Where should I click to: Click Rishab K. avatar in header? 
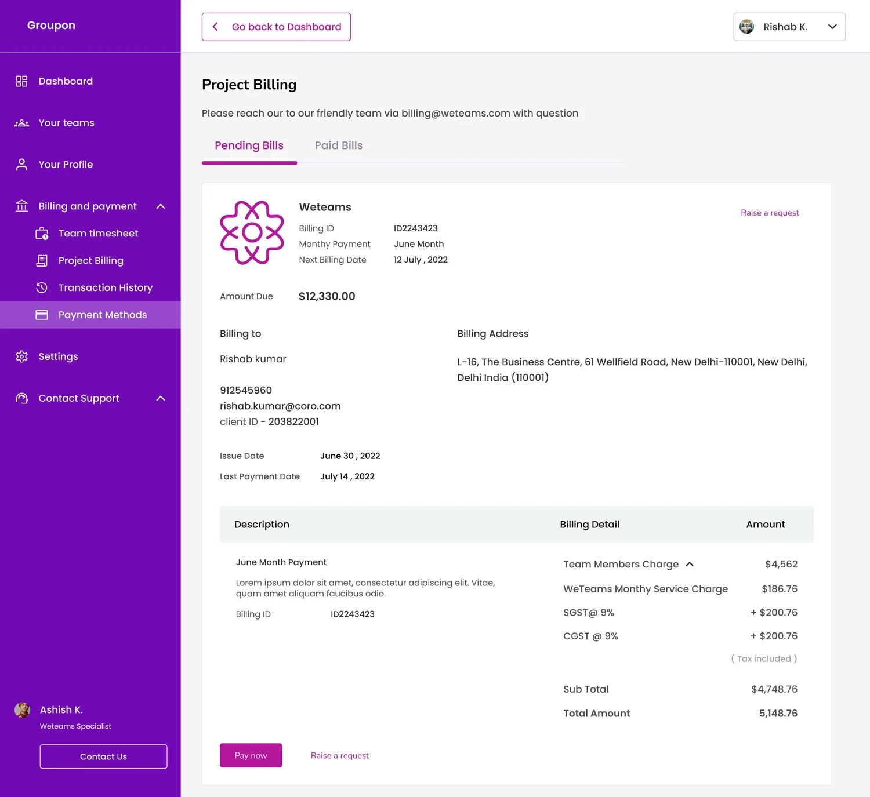pos(747,27)
